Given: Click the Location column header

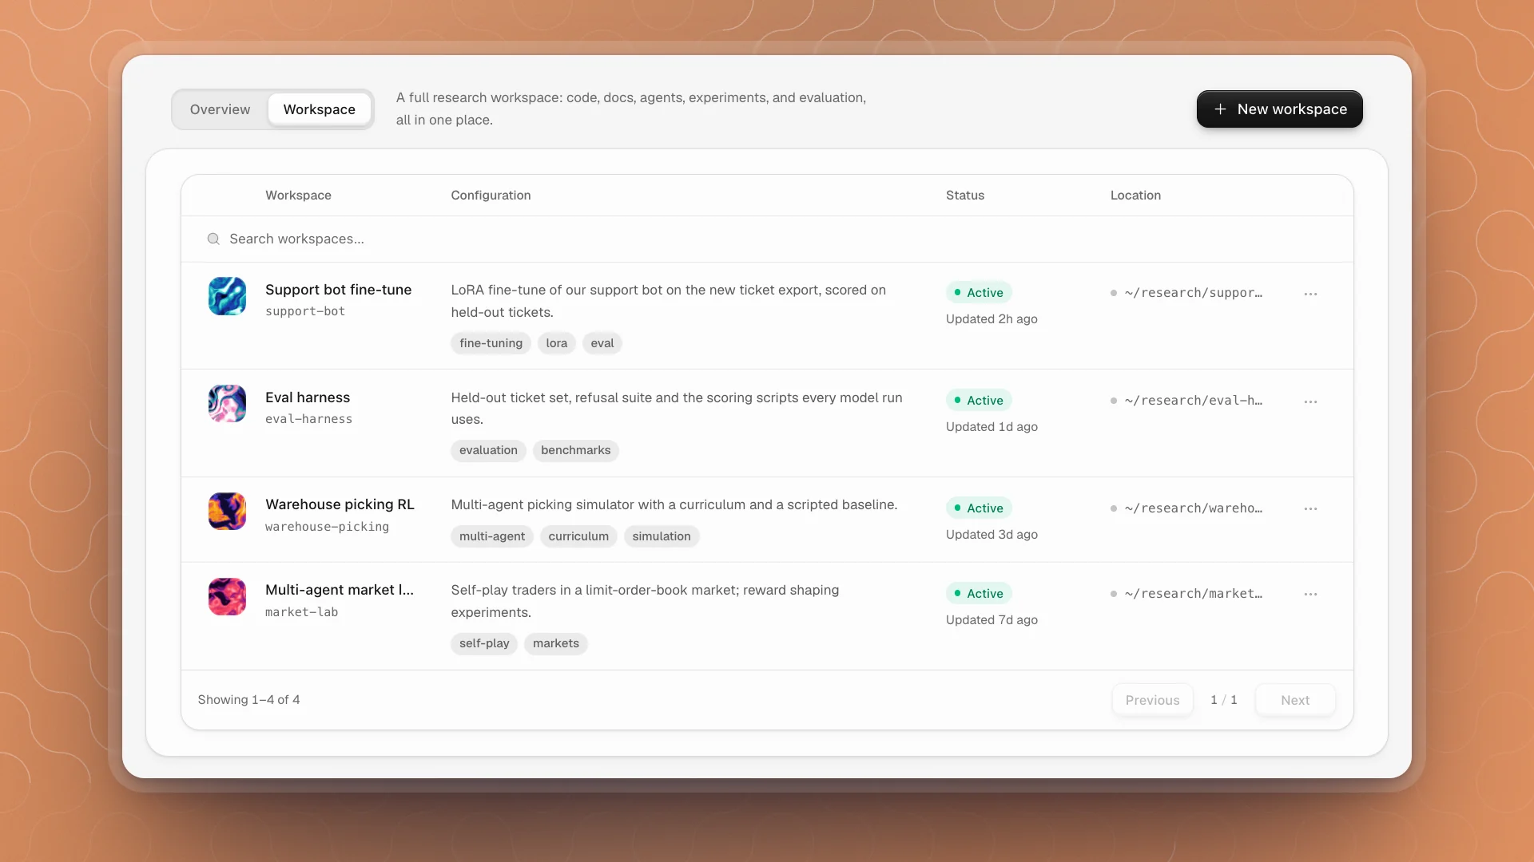Looking at the screenshot, I should click(1135, 196).
